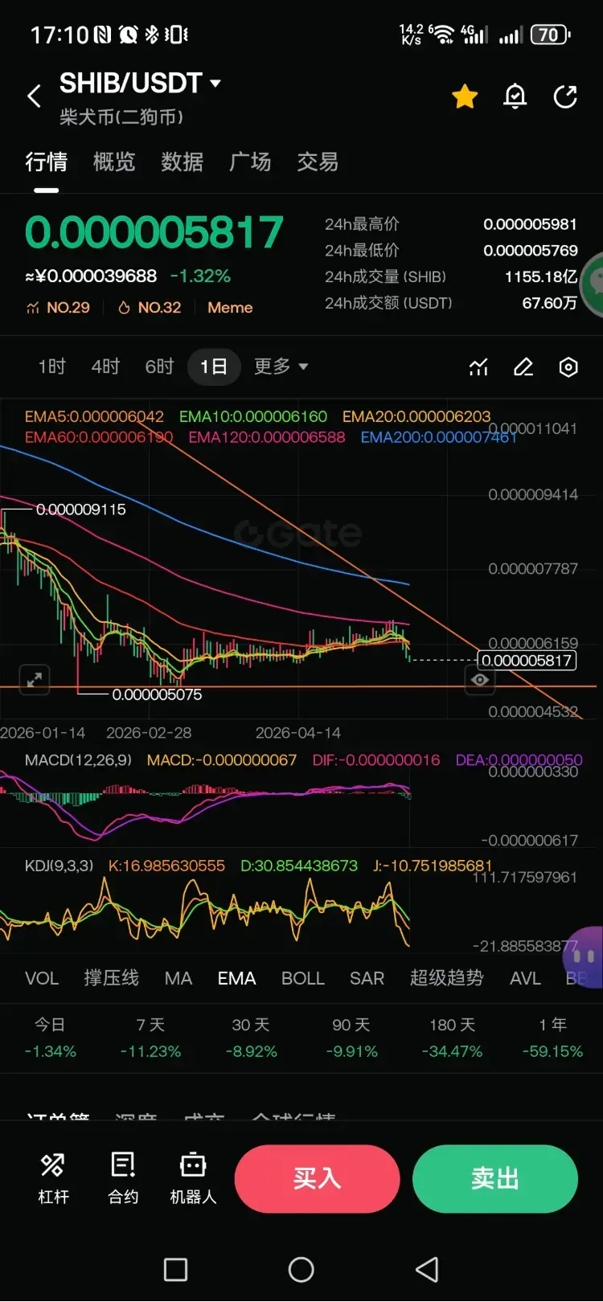The image size is (603, 1302).
Task: Toggle the favorite star for SHIB/USDT
Action: point(465,97)
